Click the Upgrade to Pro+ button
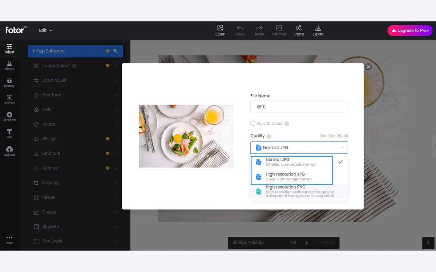The height and width of the screenshot is (272, 436). 410,30
